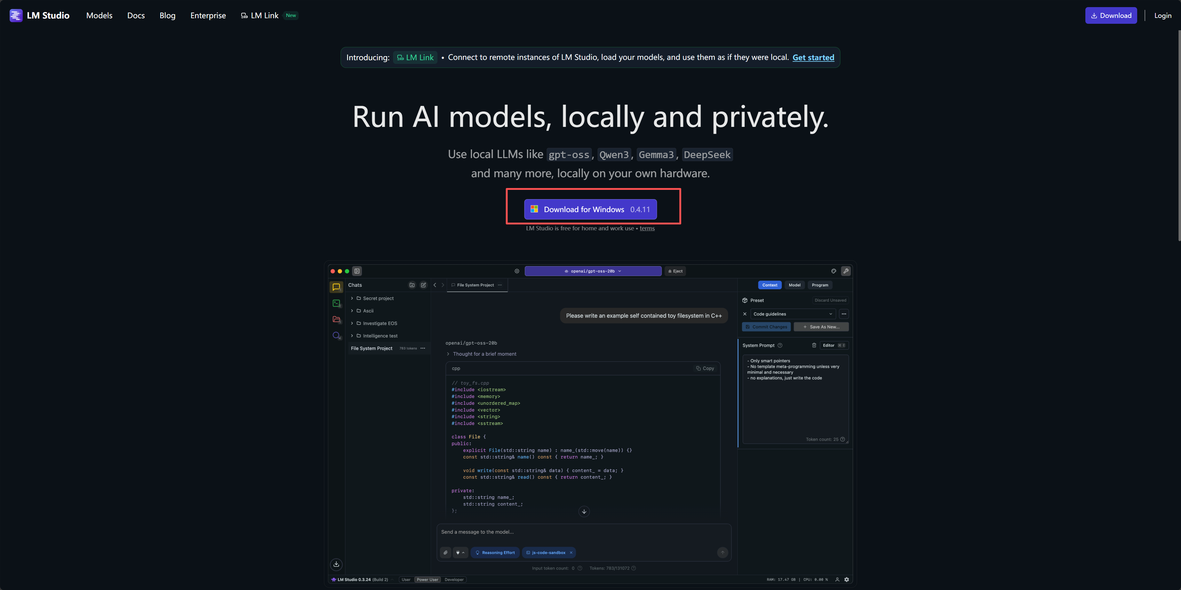1181x590 pixels.
Task: Go back with the left arrow icon
Action: coord(435,285)
